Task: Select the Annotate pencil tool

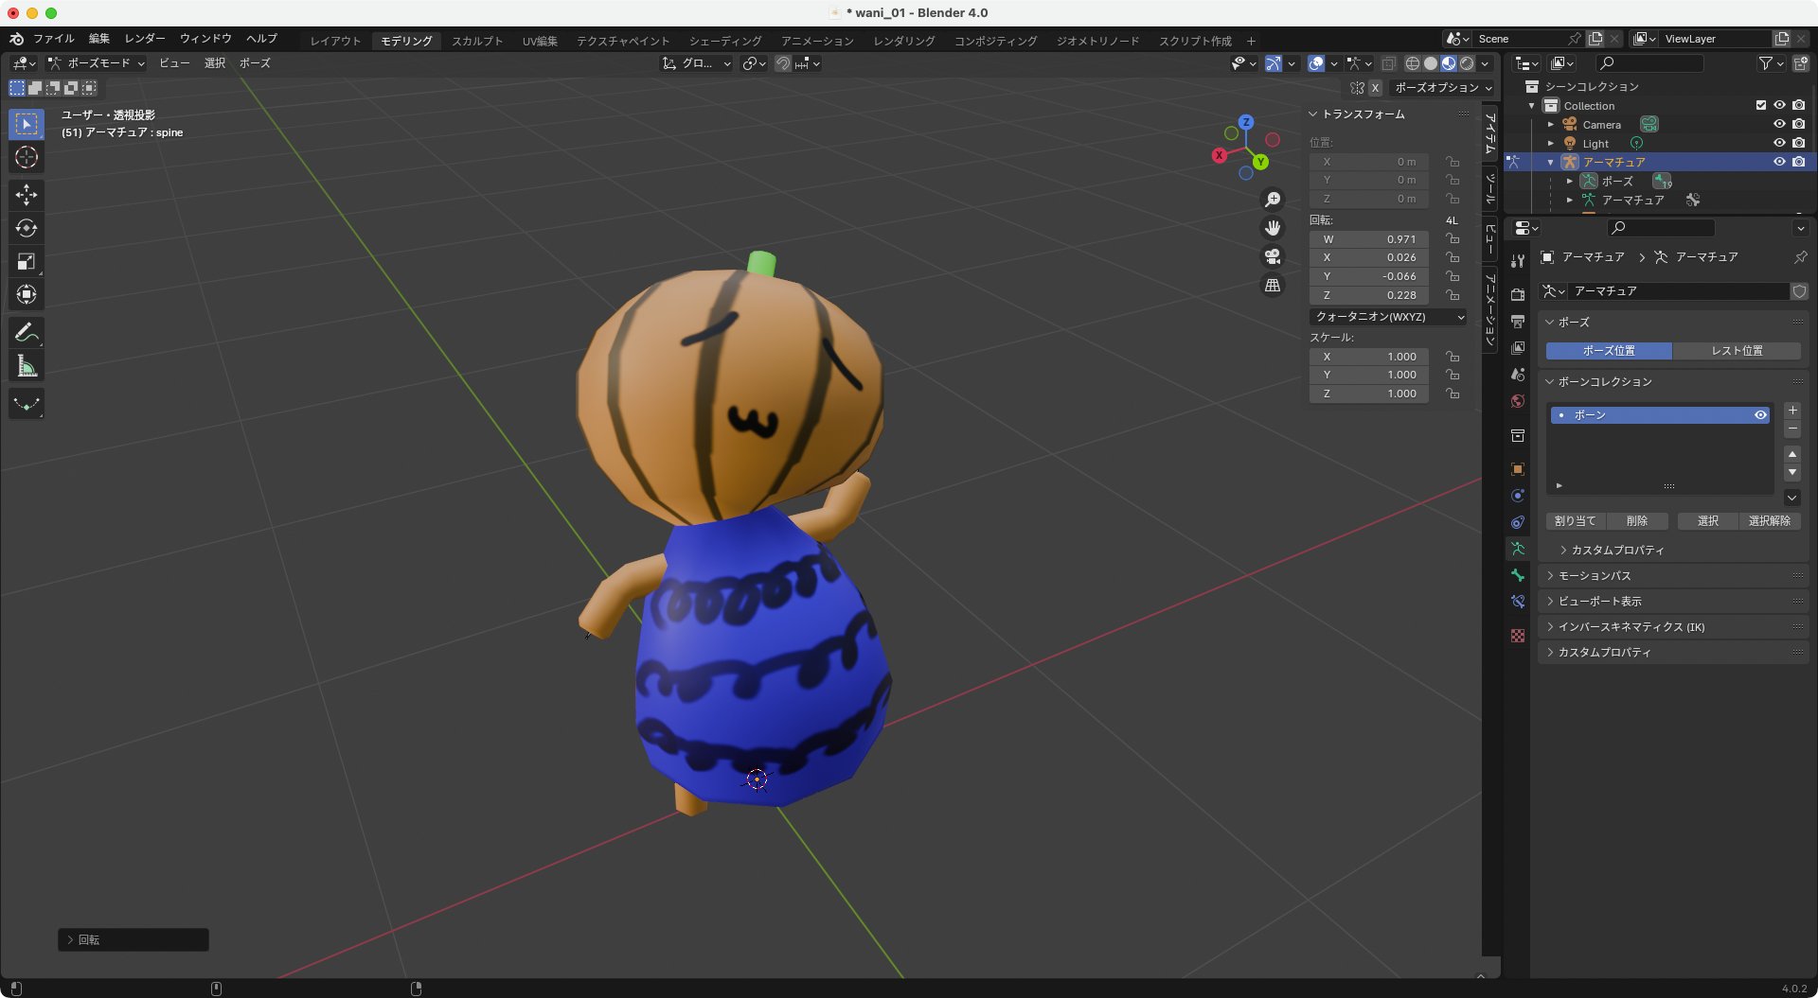Action: tap(27, 332)
